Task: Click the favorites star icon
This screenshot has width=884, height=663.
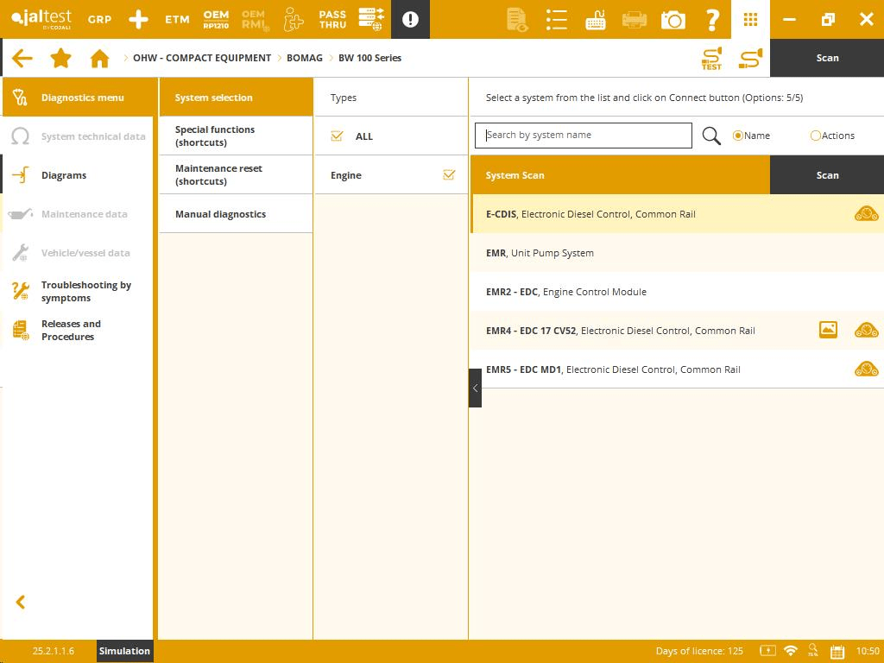Action: pos(60,58)
